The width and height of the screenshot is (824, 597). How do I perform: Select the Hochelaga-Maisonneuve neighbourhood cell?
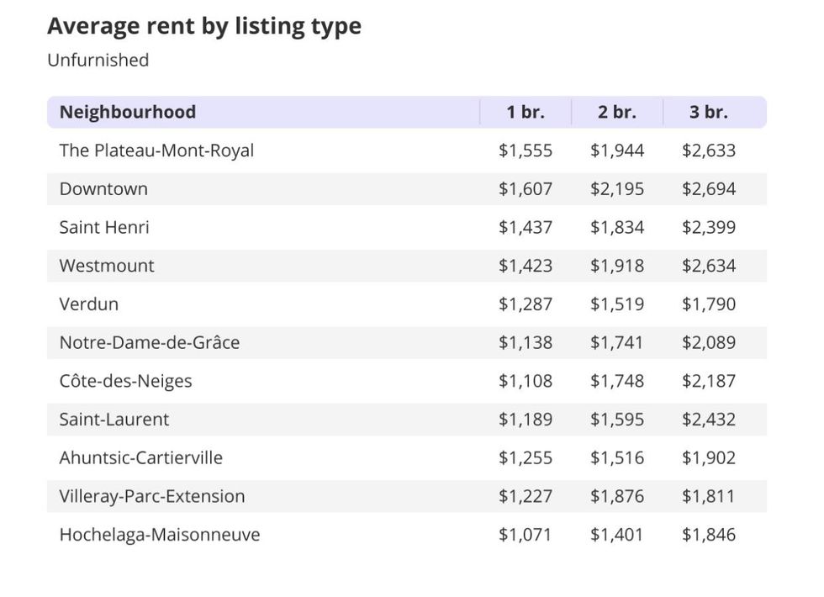pyautogui.click(x=160, y=535)
